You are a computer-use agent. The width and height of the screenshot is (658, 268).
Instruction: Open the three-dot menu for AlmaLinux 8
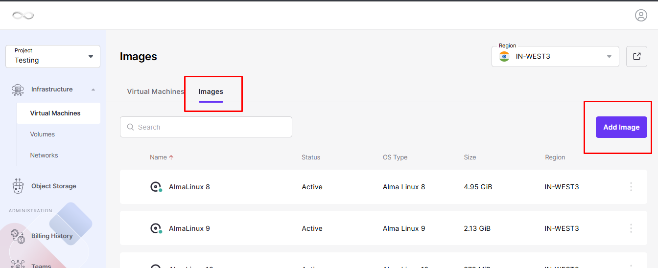[631, 187]
